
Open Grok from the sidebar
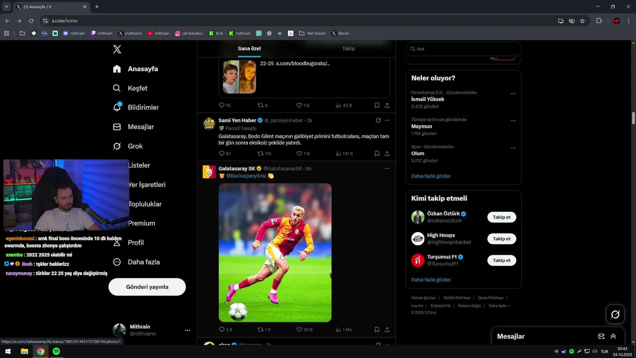128,146
